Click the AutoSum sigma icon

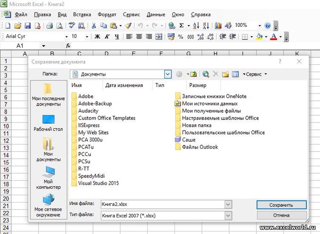tap(181, 26)
